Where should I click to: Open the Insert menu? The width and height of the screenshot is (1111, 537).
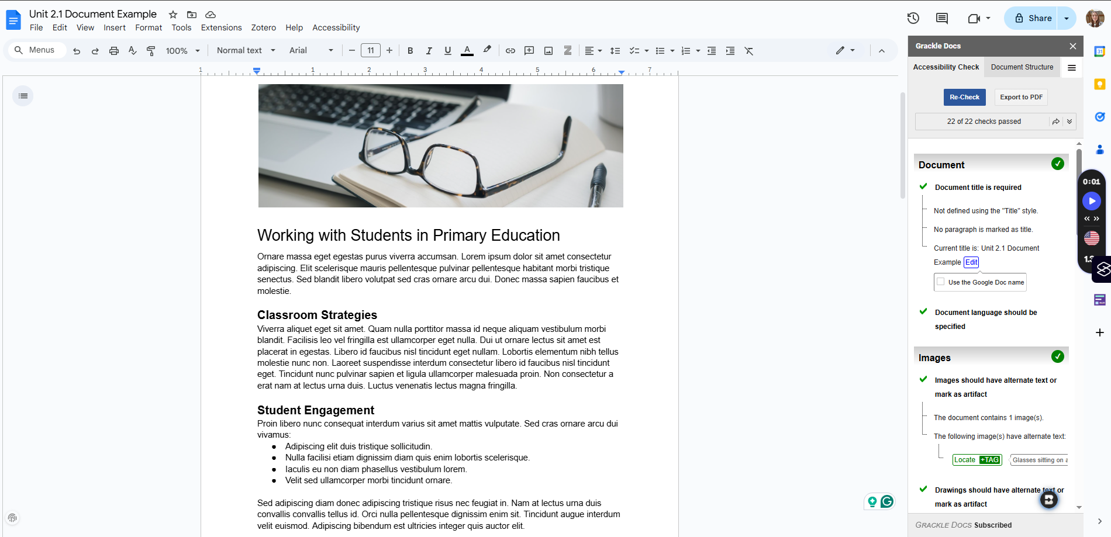(x=115, y=27)
